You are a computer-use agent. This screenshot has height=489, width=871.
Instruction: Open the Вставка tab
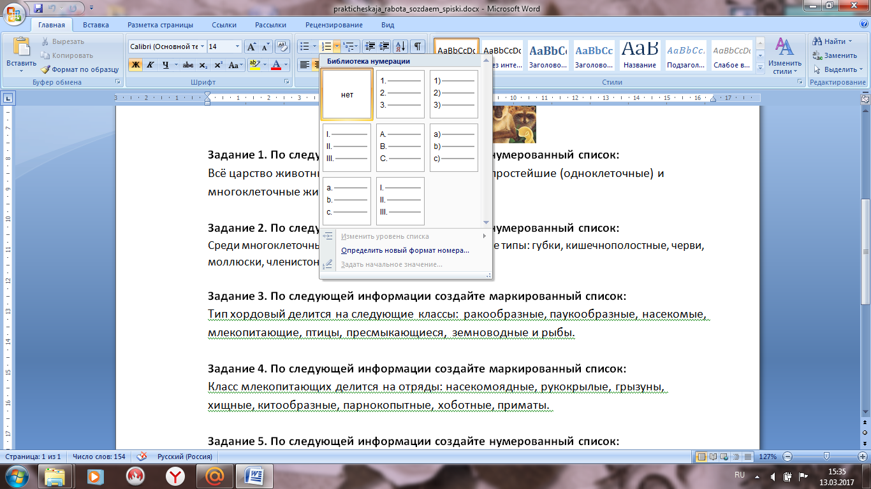pyautogui.click(x=96, y=25)
